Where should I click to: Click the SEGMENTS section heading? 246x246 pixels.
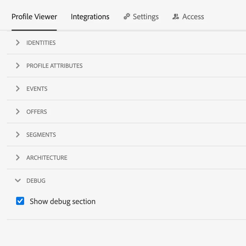coord(41,135)
